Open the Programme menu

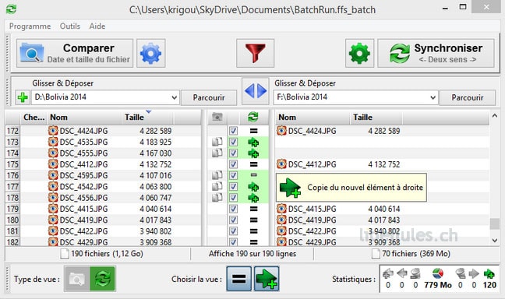coord(30,26)
